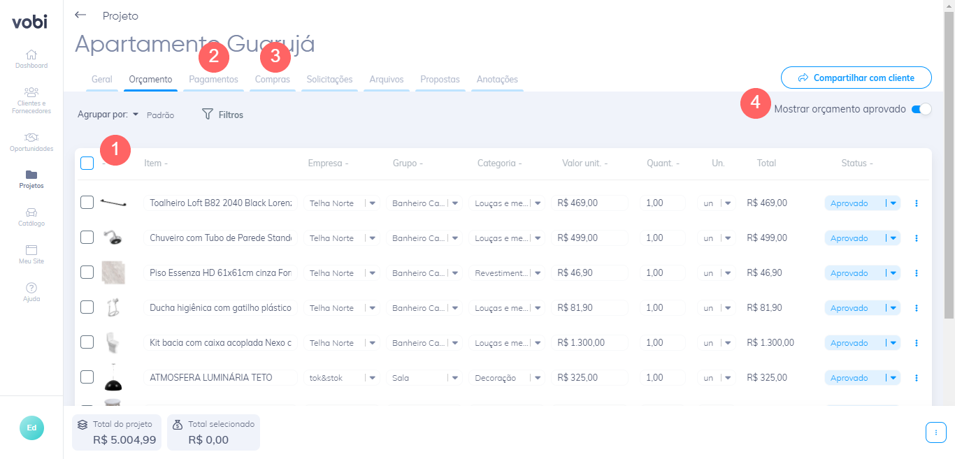Image resolution: width=955 pixels, height=459 pixels.
Task: Click the Filtros funnel icon
Action: coord(207,114)
